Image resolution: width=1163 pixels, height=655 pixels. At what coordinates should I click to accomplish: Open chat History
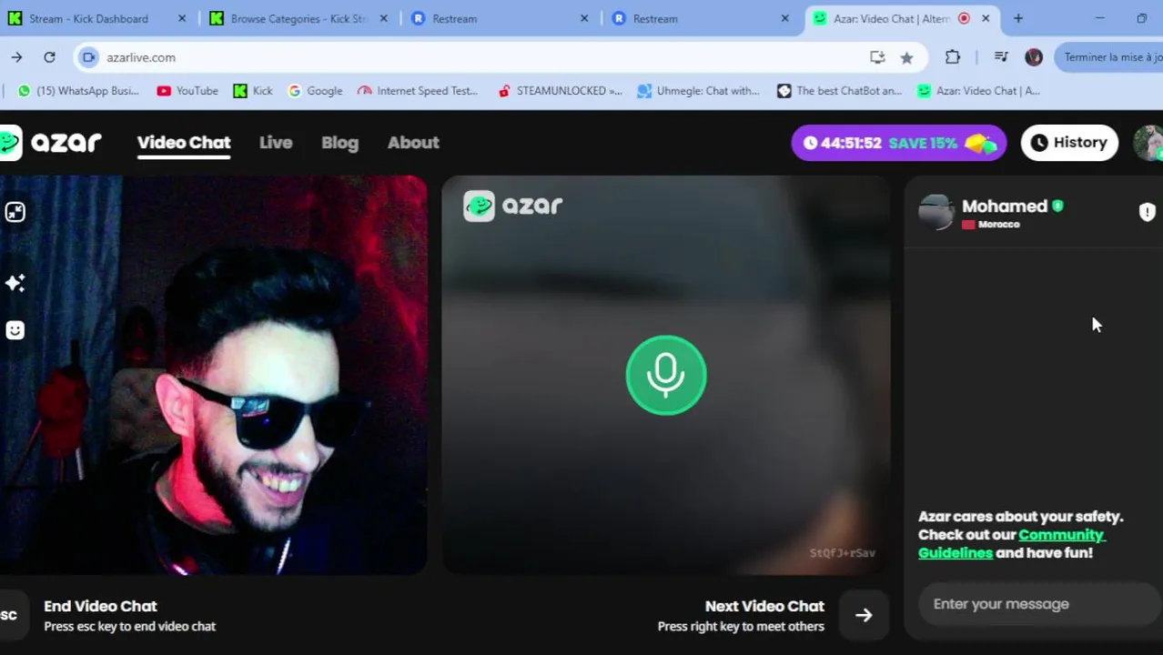1069,143
